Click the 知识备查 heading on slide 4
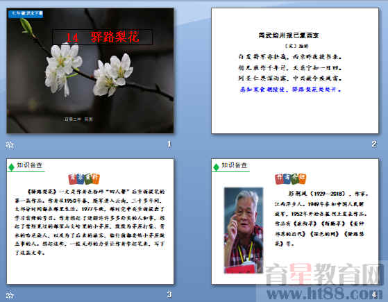Viewport: 388px width, 302px height. click(235, 165)
